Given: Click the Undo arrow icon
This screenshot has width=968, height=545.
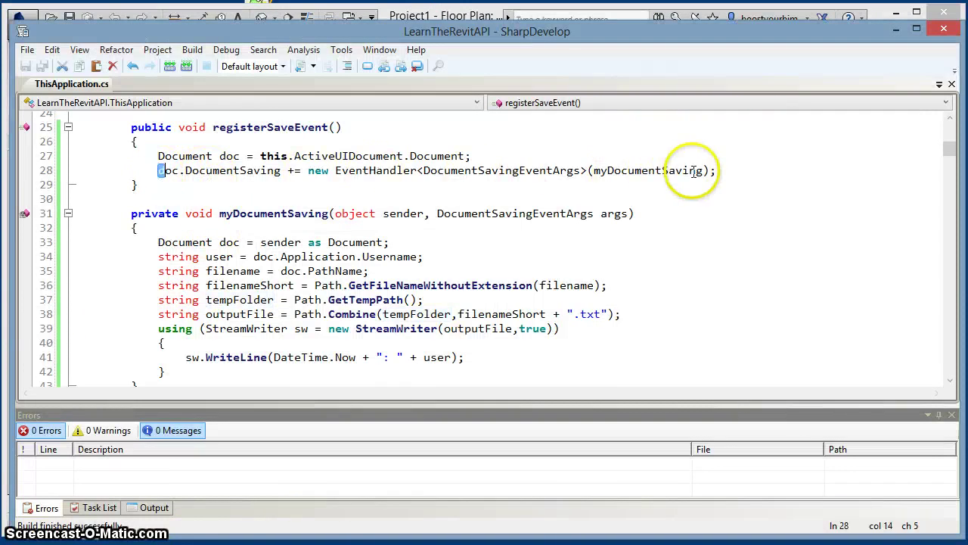Looking at the screenshot, I should [x=132, y=67].
